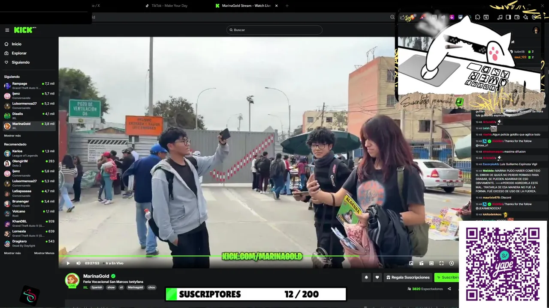
Task: Select MarinaGold in followed channels
Action: 29,126
